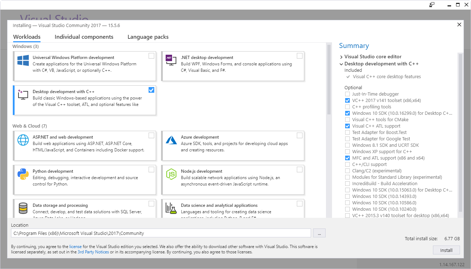Image resolution: width=471 pixels, height=269 pixels.
Task: Enable C++/CLI support option
Action: point(347,165)
